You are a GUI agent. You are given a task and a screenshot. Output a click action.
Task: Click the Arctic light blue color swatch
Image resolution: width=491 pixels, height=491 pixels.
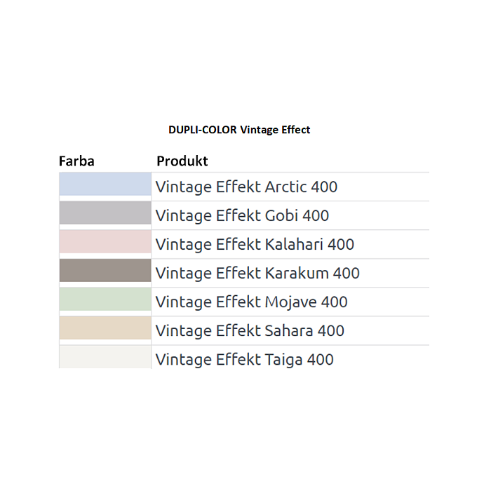[105, 184]
